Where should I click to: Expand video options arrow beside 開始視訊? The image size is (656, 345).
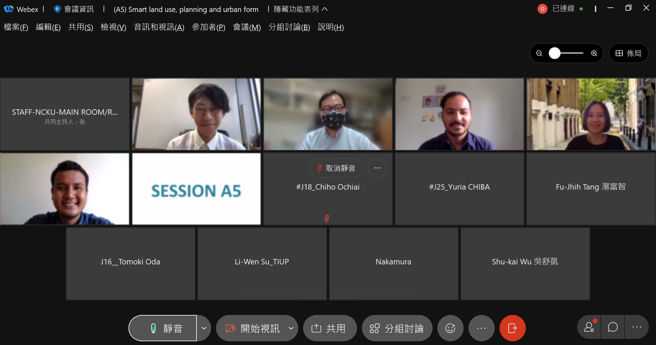pos(291,328)
